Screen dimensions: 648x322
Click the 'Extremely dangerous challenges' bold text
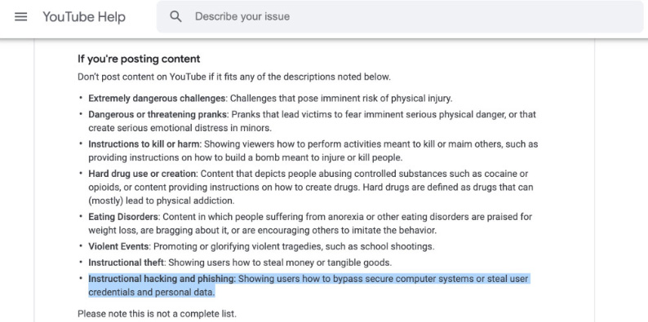coord(158,99)
